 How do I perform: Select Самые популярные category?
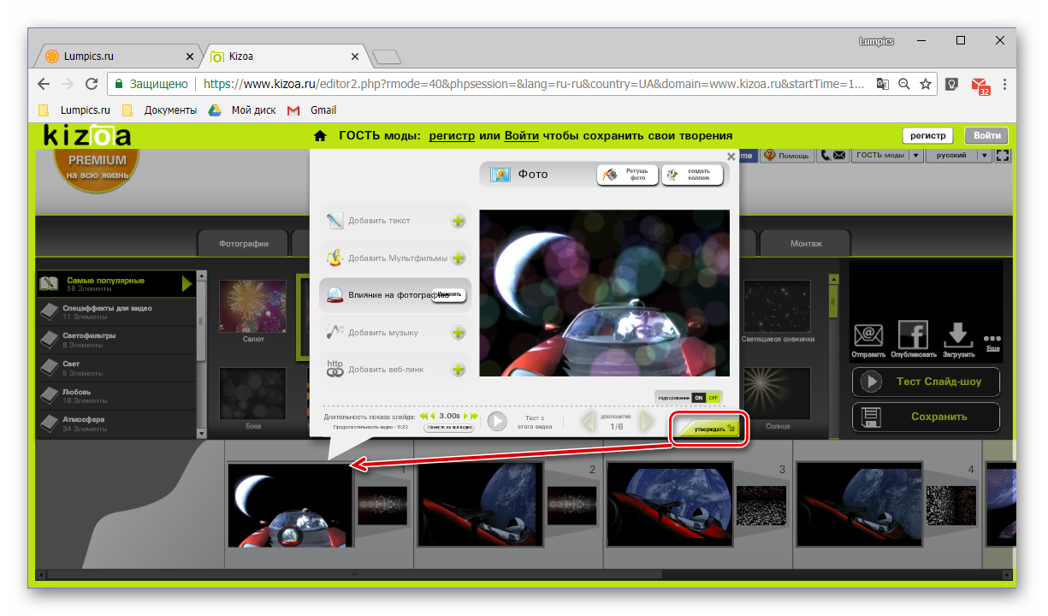coord(116,284)
